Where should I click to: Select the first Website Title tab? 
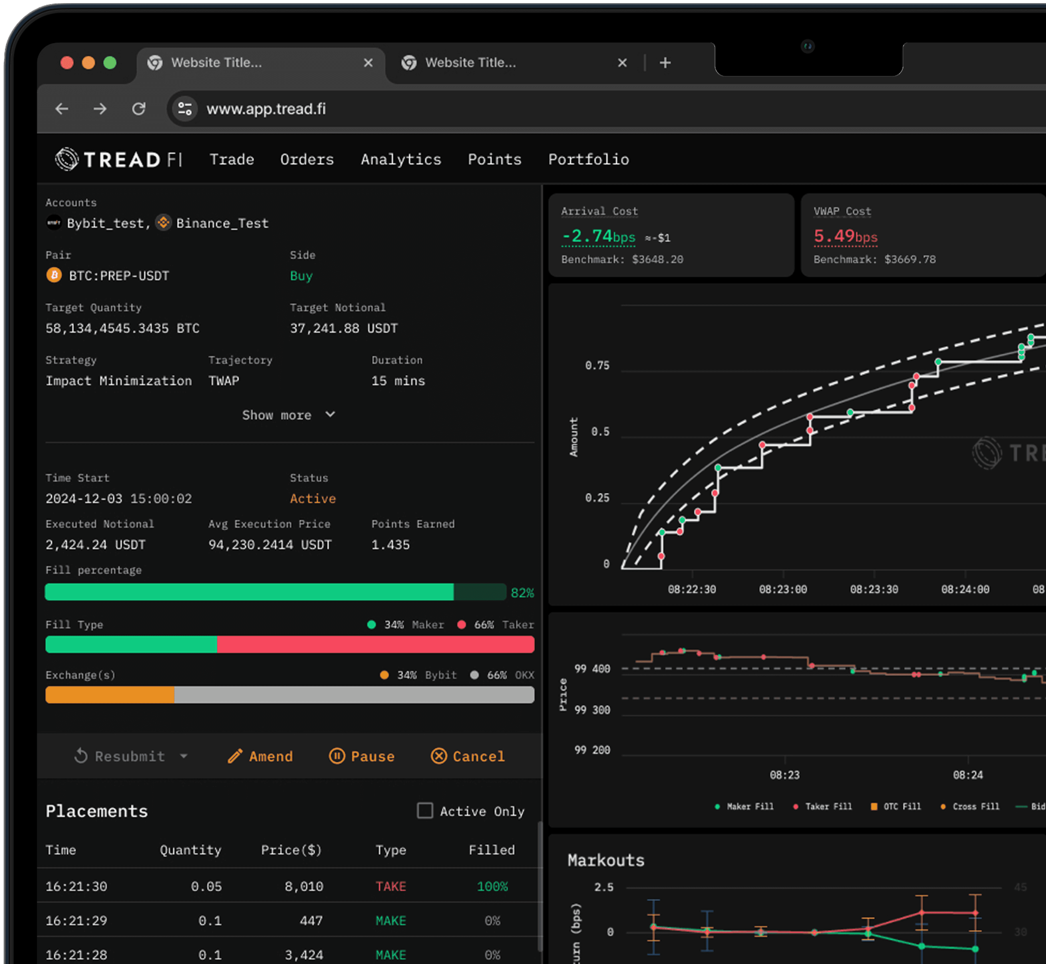point(261,63)
